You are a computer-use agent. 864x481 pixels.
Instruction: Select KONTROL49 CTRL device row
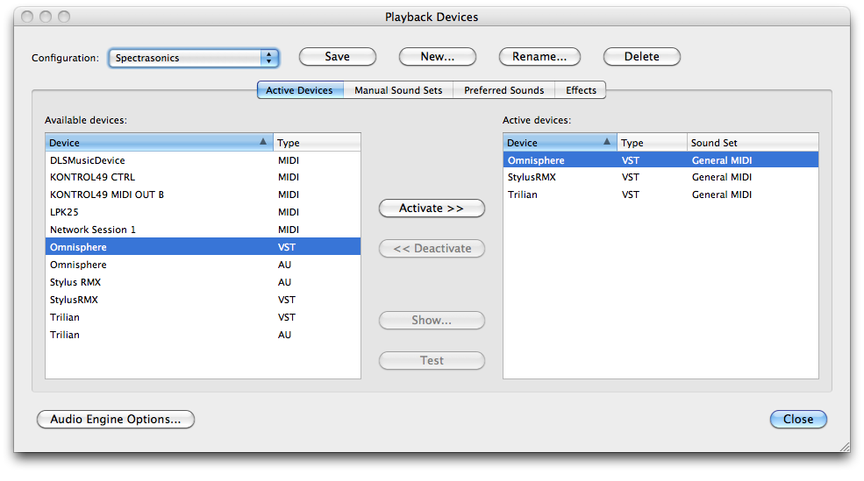203,177
